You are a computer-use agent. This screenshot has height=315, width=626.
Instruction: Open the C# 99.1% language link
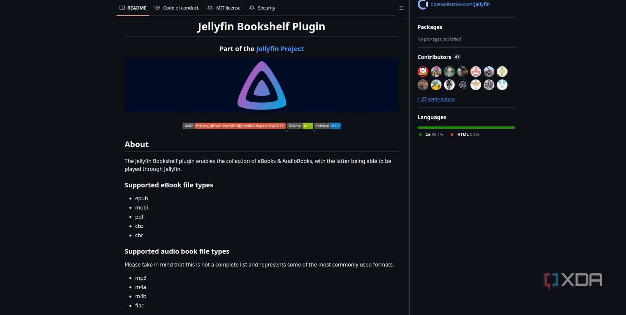click(x=431, y=135)
